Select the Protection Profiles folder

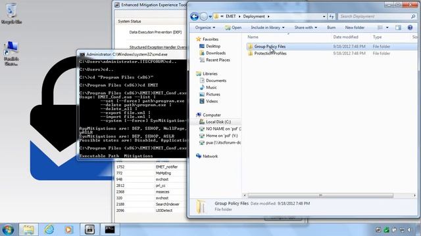[x=270, y=54]
